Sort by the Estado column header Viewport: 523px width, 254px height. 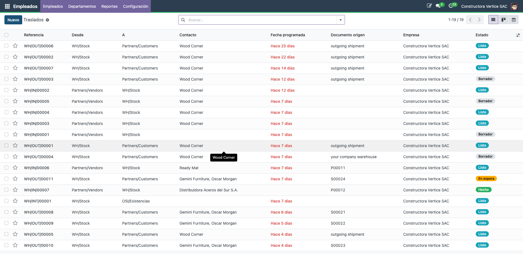[482, 35]
